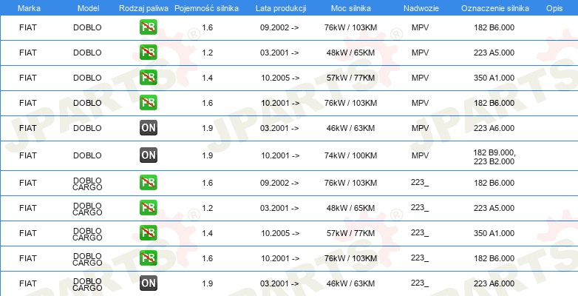Click 223_ body code in CARGO 1.4 row

(x=420, y=233)
